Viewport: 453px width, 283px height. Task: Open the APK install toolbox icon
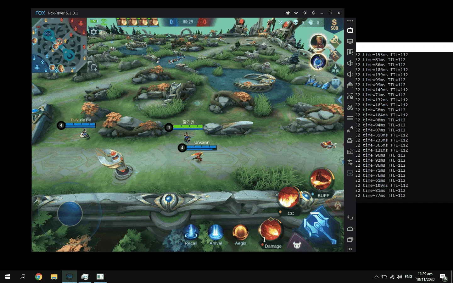[350, 85]
